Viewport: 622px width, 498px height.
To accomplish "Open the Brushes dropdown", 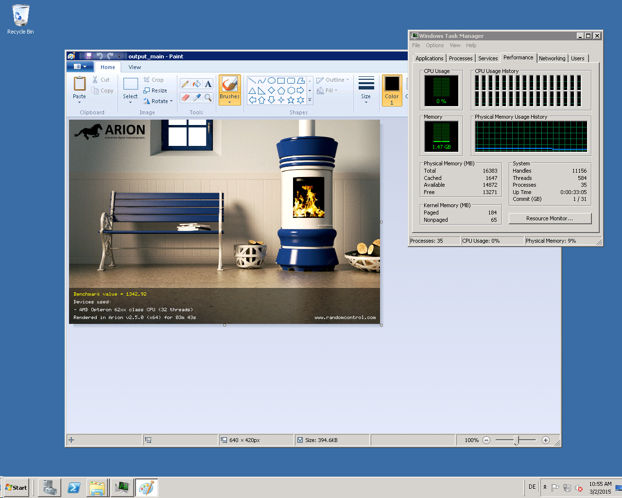I will pos(229,100).
